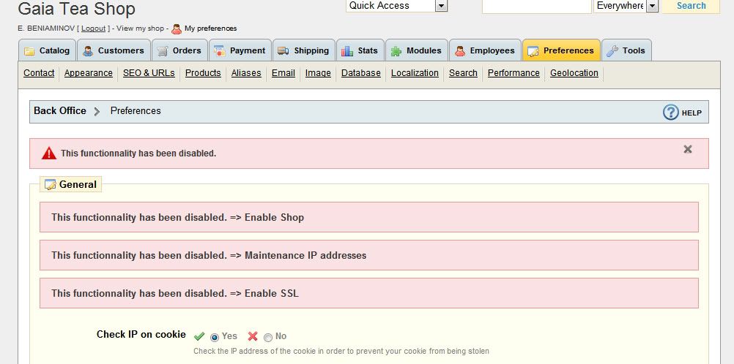
Task: Open the Help question mark icon
Action: [671, 112]
